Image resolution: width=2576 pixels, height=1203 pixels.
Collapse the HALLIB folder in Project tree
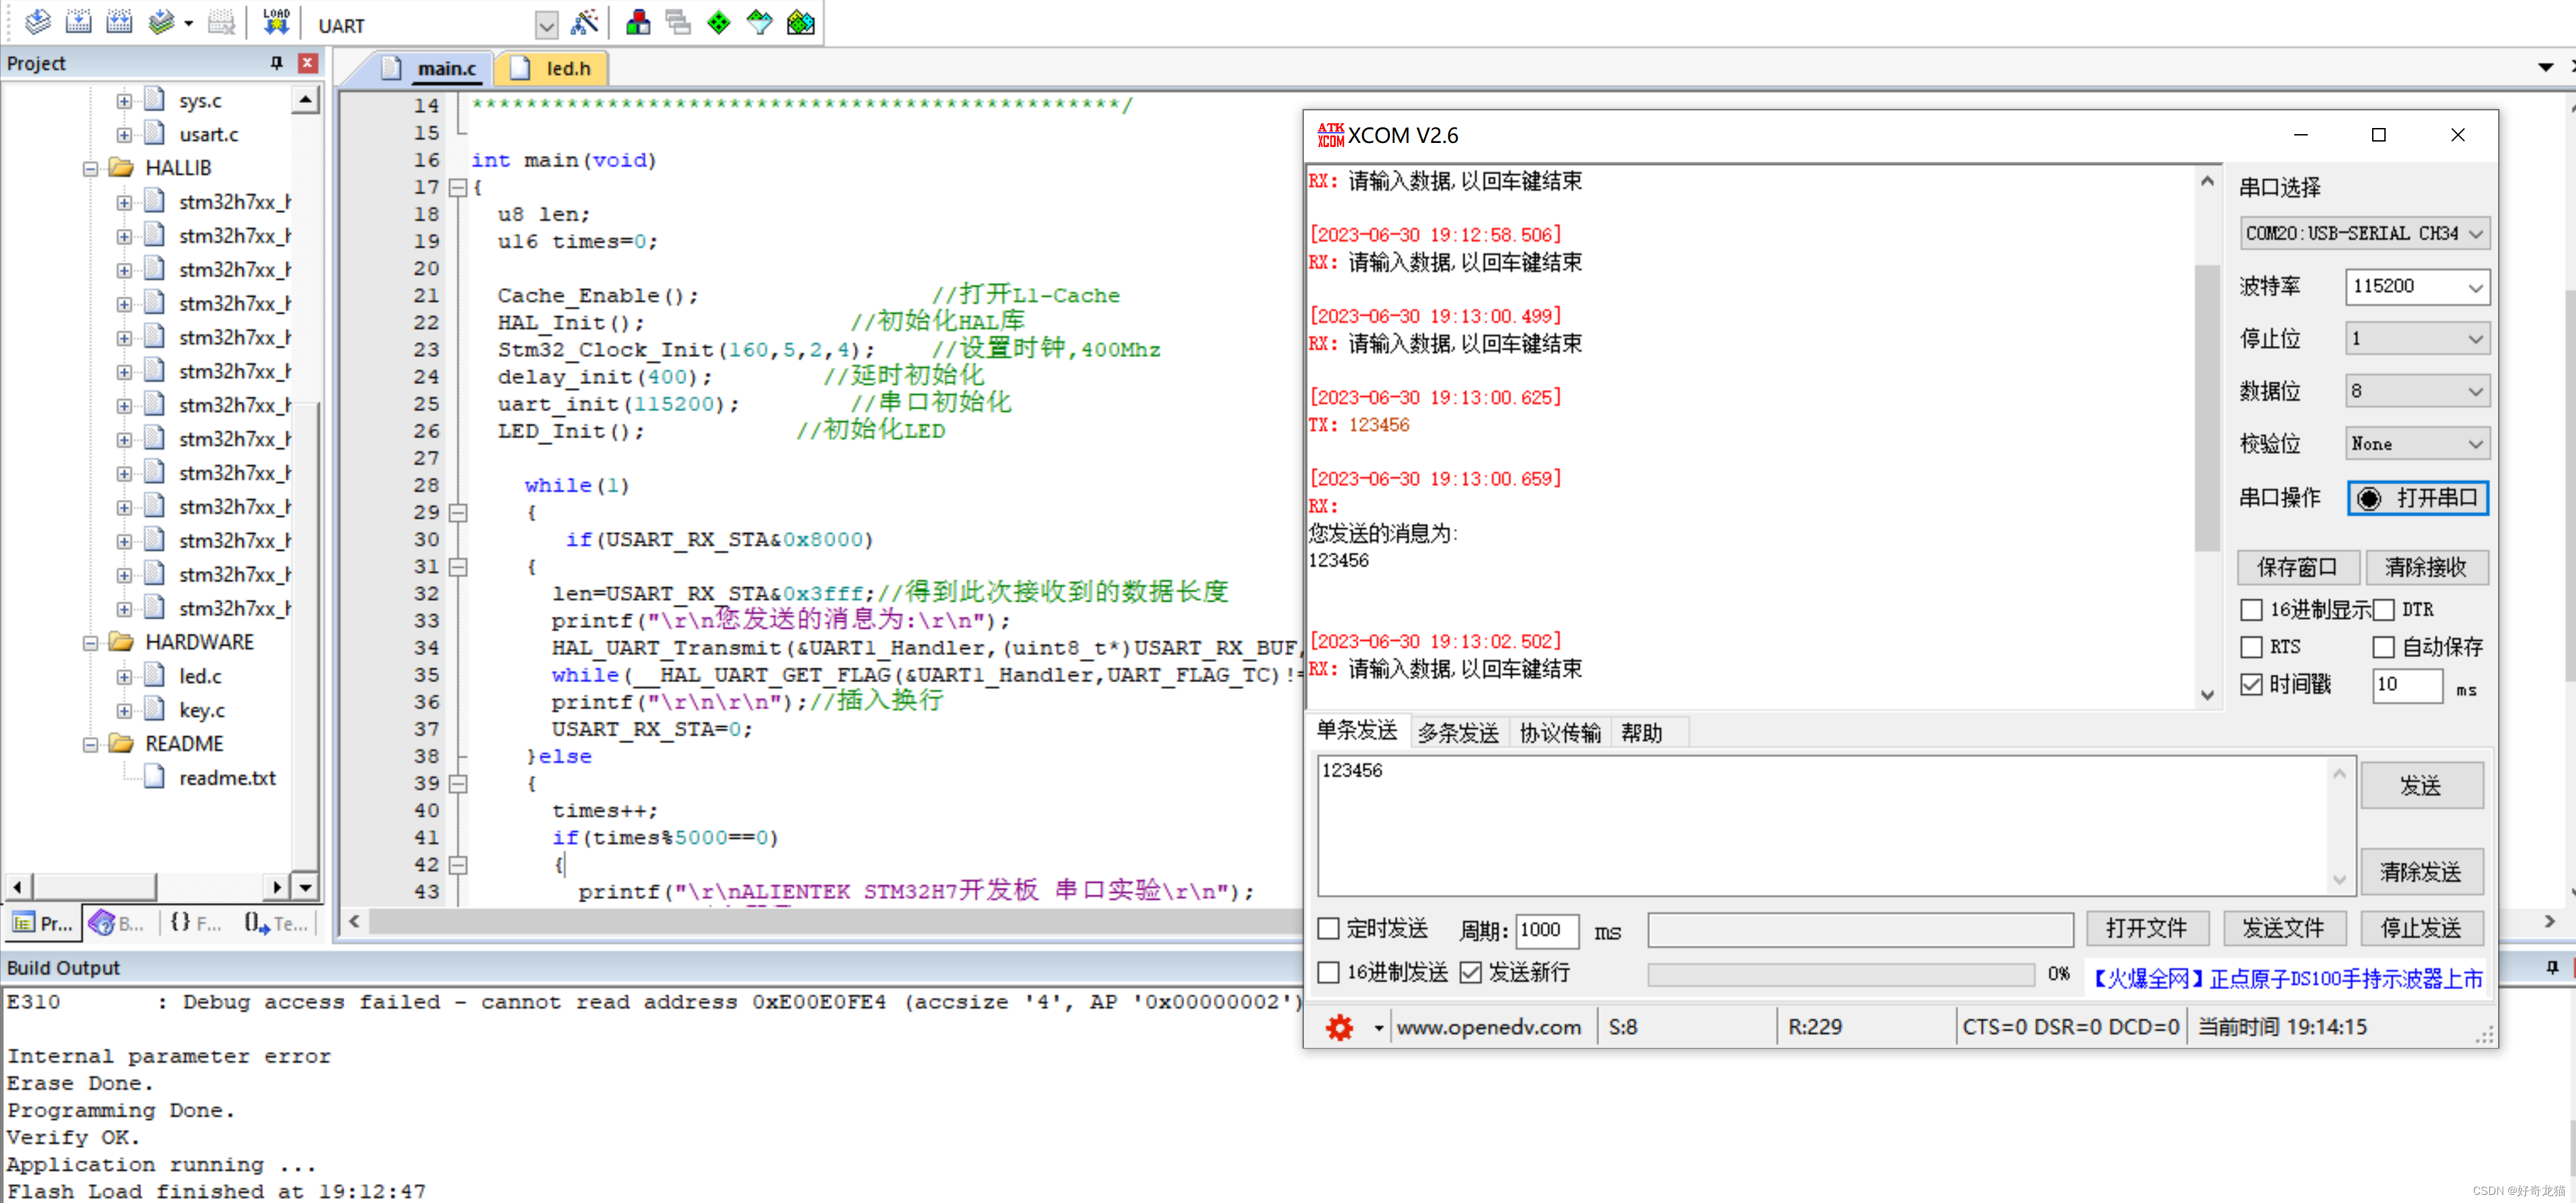(x=90, y=167)
